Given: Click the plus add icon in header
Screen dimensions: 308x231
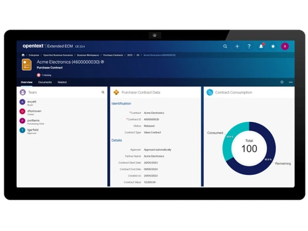Looking at the screenshot, I should tap(237, 46).
